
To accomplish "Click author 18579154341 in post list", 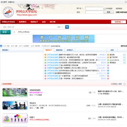I will tap(101, 65).
